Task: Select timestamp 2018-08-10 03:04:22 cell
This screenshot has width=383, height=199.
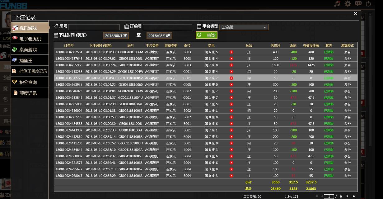Action: point(100,85)
